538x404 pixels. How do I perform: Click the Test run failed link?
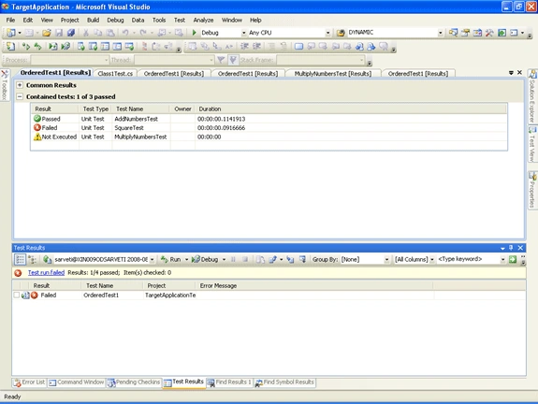pos(46,273)
